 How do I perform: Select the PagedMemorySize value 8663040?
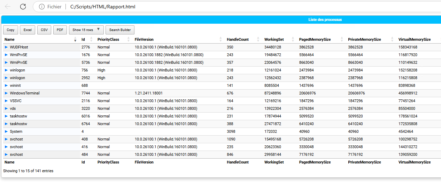(x=307, y=62)
